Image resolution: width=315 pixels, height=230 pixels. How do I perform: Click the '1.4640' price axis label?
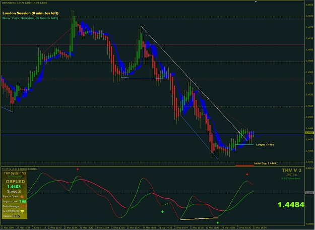point(309,16)
